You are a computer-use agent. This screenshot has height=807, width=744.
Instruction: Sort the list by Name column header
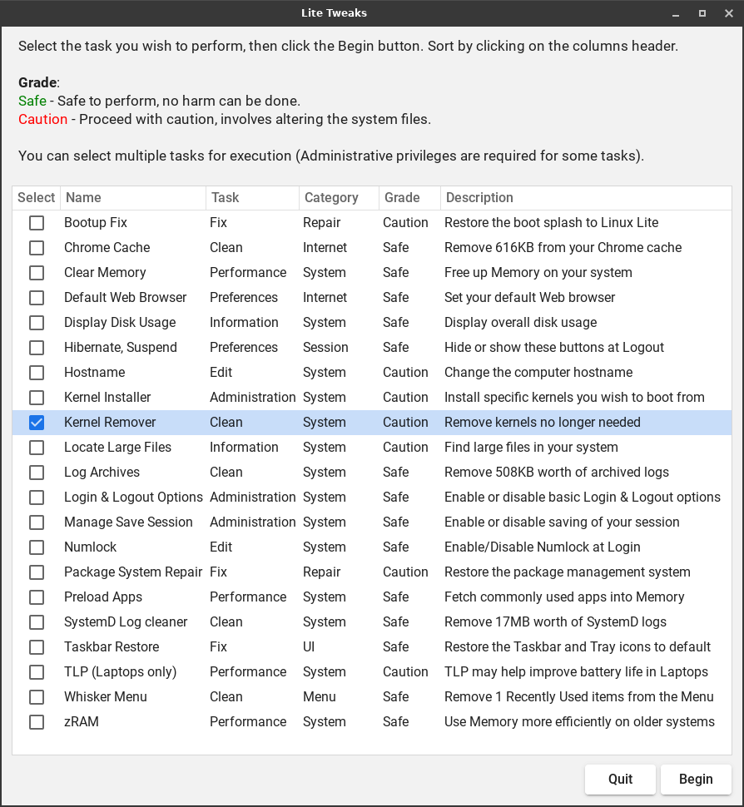[x=133, y=198]
